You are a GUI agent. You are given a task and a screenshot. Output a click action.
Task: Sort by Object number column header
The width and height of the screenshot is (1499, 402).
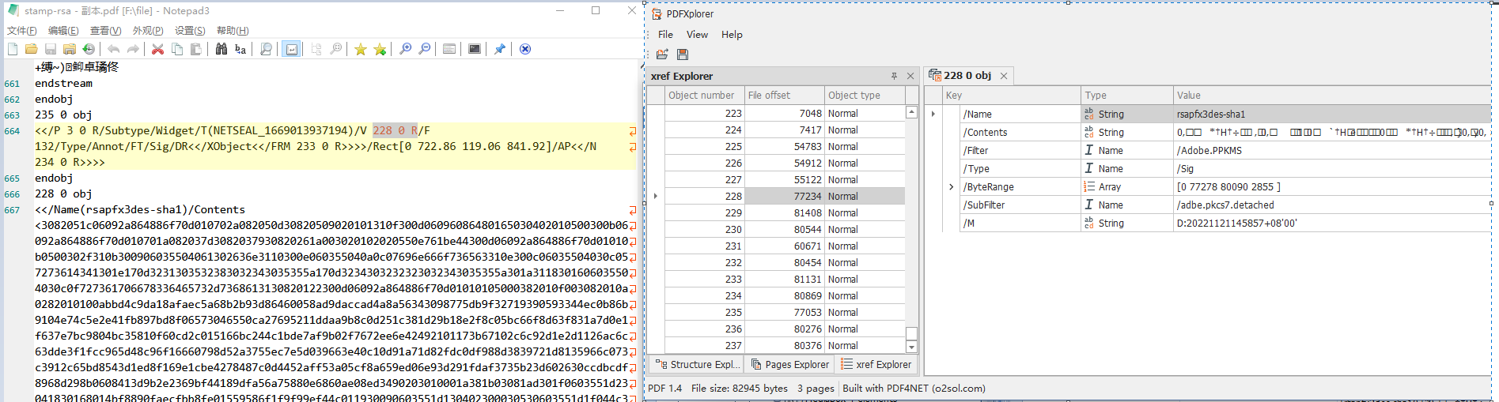[704, 96]
